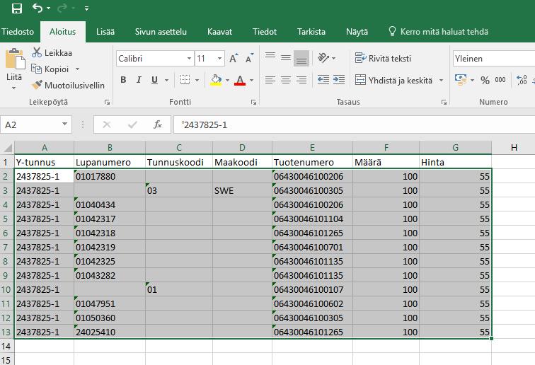The height and width of the screenshot is (365, 535).
Task: Toggle underline formatting
Action: [x=154, y=80]
